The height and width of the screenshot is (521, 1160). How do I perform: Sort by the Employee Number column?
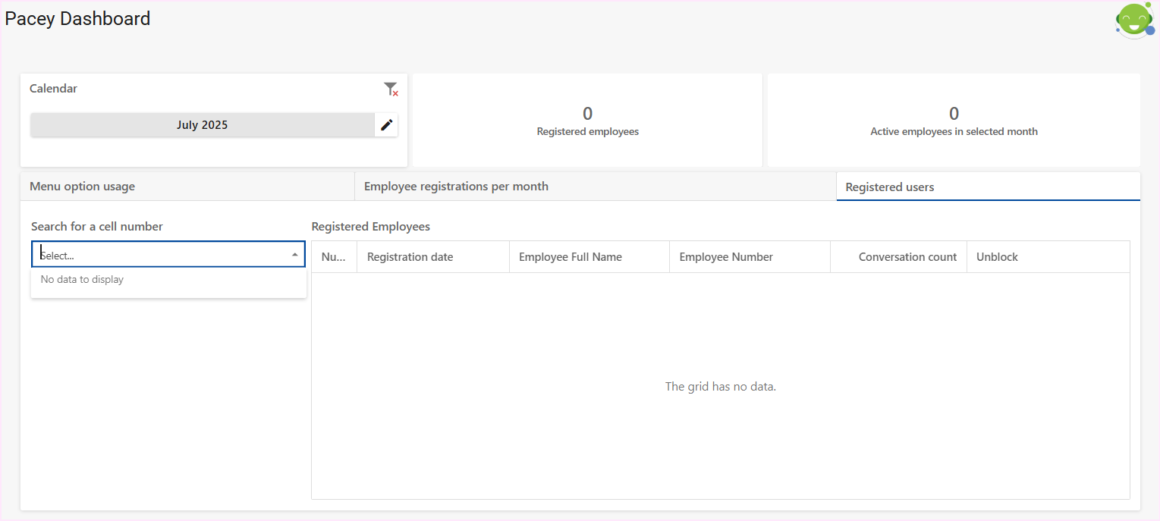pyautogui.click(x=726, y=257)
